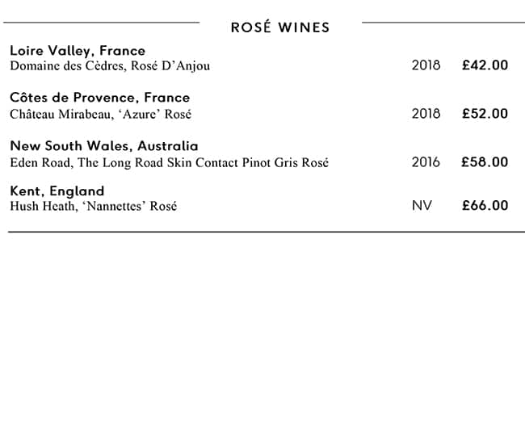The height and width of the screenshot is (444, 525).
Task: Click the Côtes de Provence, France heading
Action: [99, 98]
